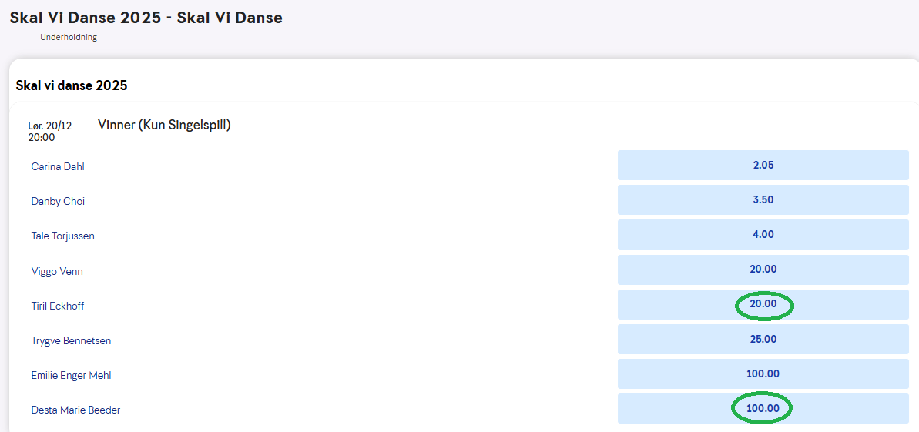Add Emilie Enger Mehl's 100.00 odds
The image size is (919, 432).
coord(763,374)
